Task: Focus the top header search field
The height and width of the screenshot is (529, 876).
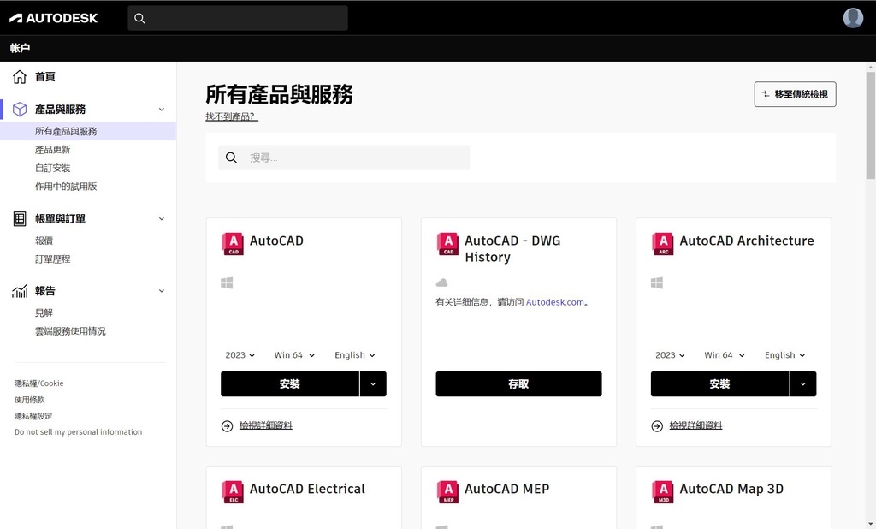Action: (238, 19)
